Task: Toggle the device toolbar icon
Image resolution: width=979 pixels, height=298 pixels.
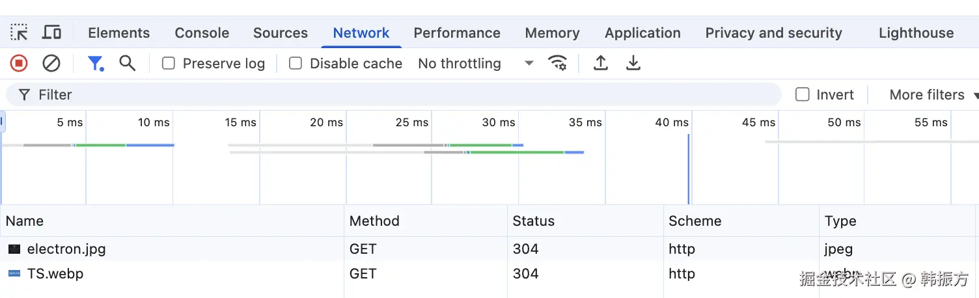Action: click(x=52, y=33)
